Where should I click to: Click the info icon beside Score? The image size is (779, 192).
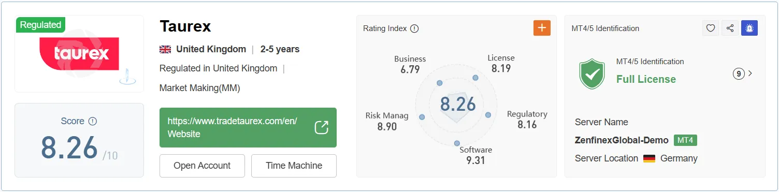tap(93, 121)
